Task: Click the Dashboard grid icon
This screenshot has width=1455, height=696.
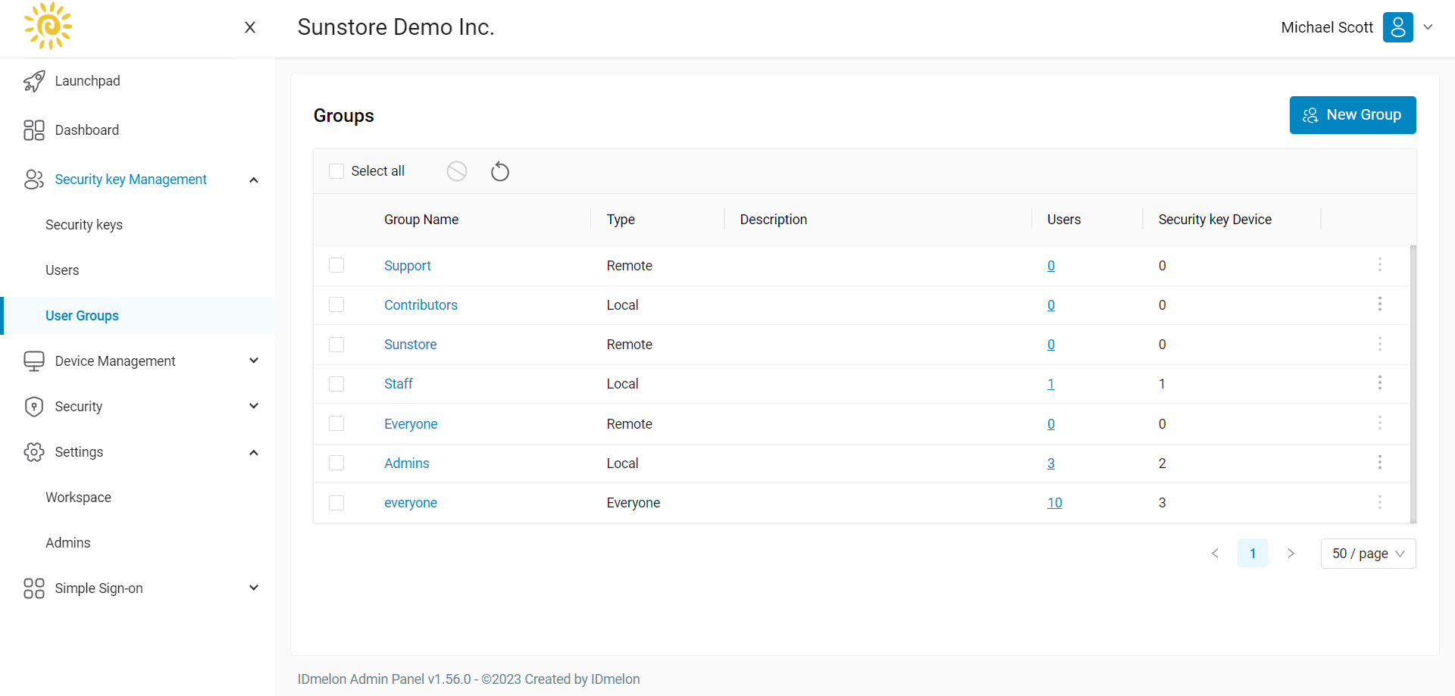Action: point(34,130)
